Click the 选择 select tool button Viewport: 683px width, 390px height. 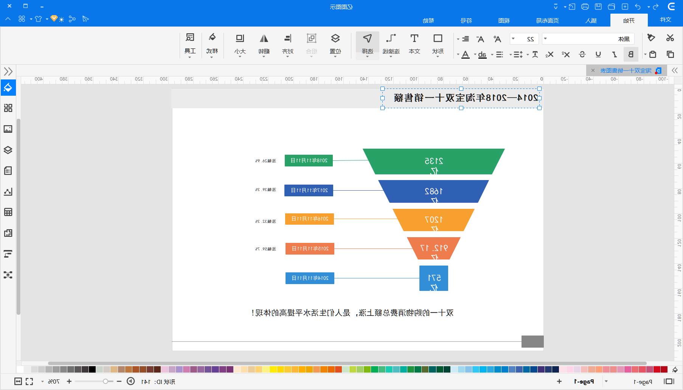(x=367, y=45)
